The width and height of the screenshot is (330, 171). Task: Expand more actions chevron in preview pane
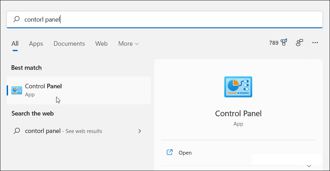pyautogui.click(x=309, y=166)
